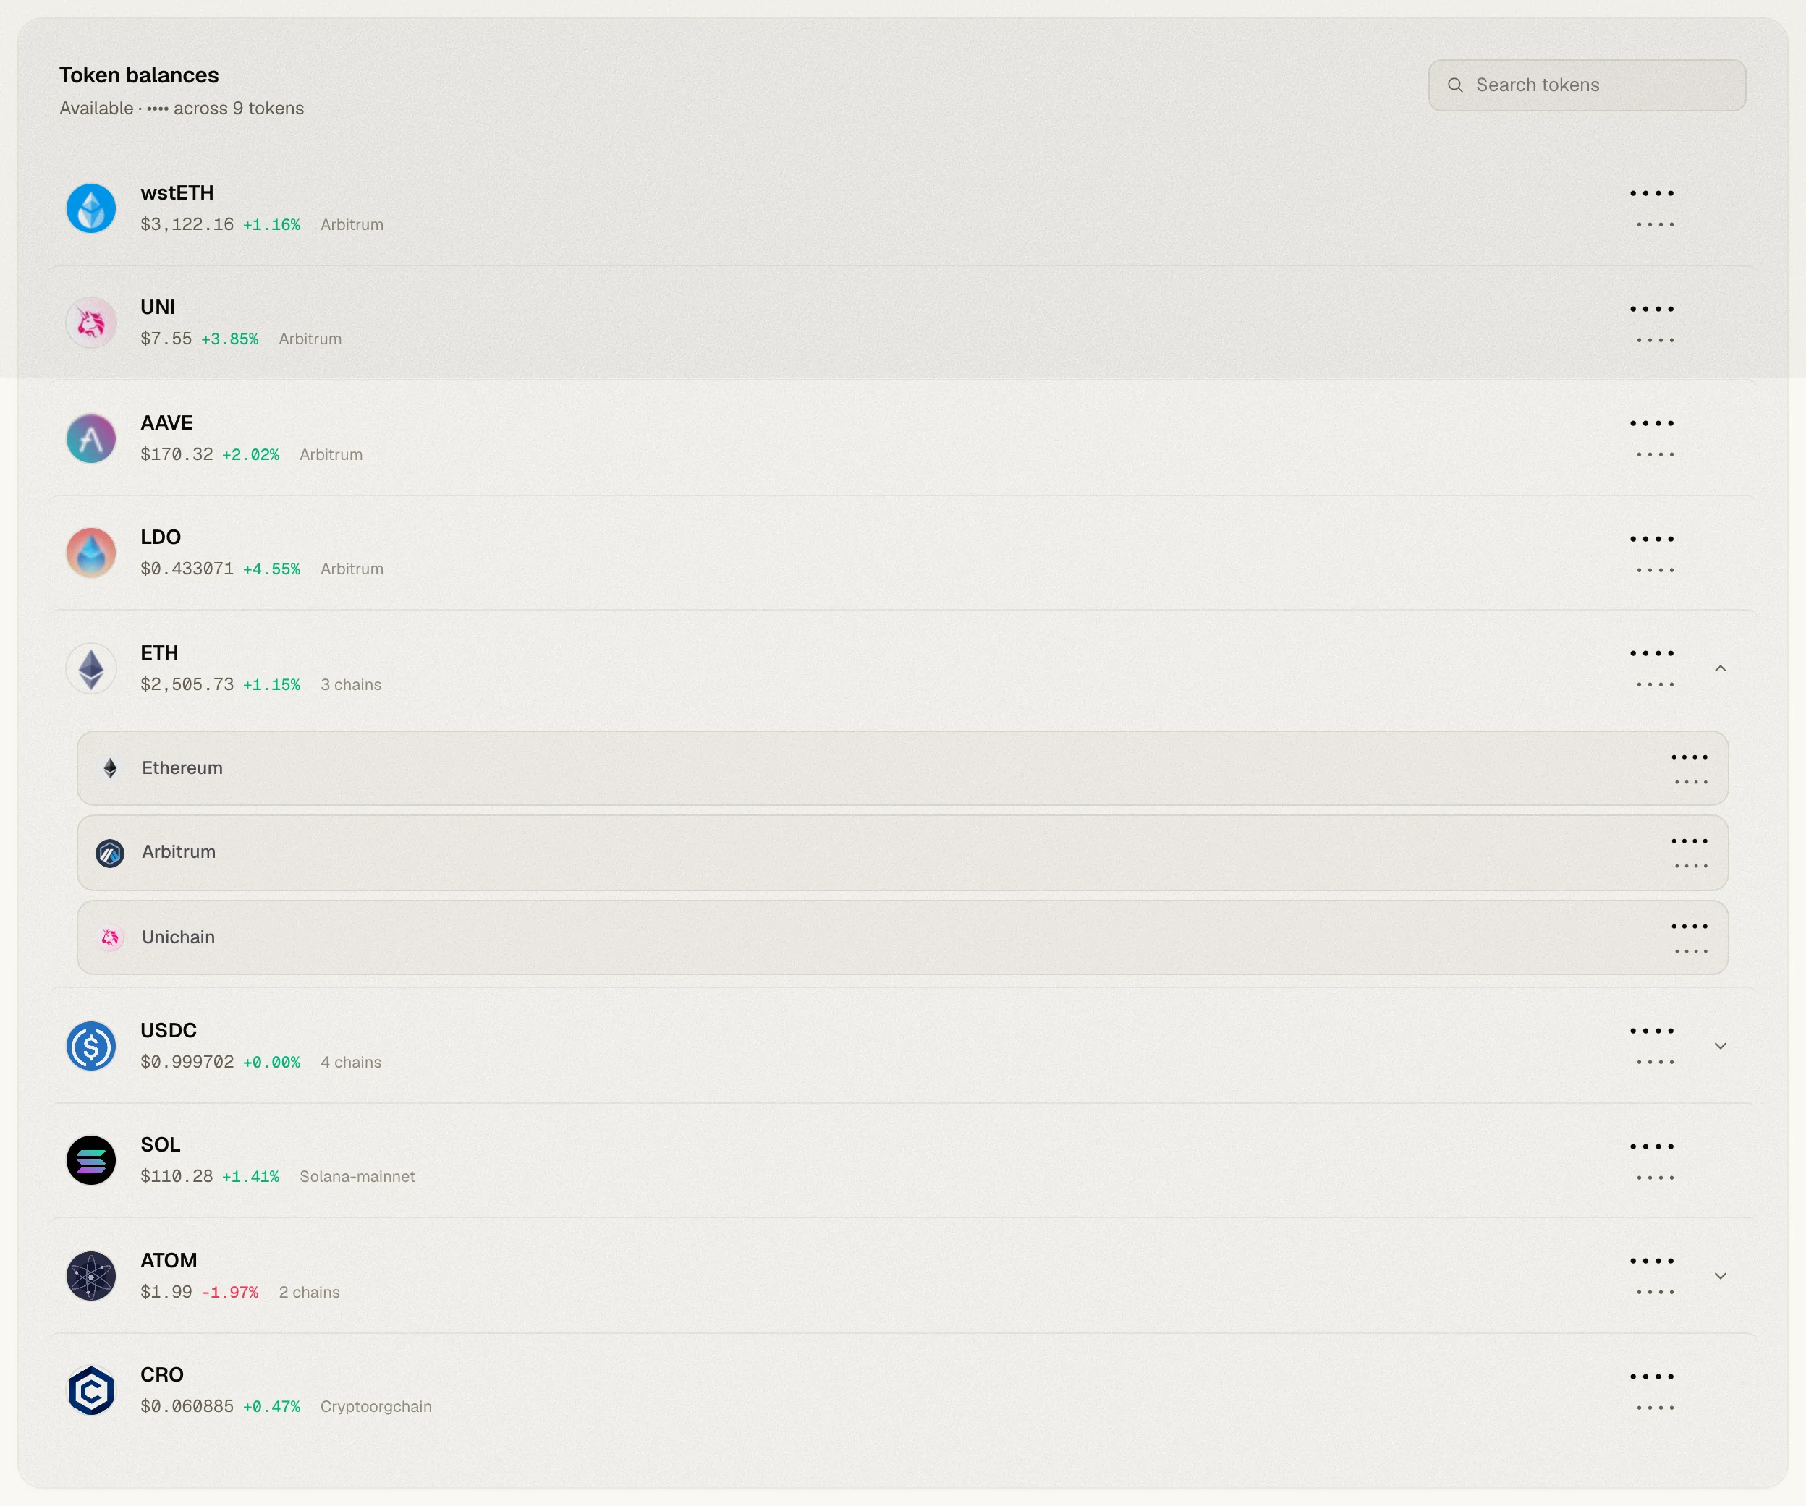Click the UNI token name
Image resolution: width=1806 pixels, height=1506 pixels.
[158, 307]
